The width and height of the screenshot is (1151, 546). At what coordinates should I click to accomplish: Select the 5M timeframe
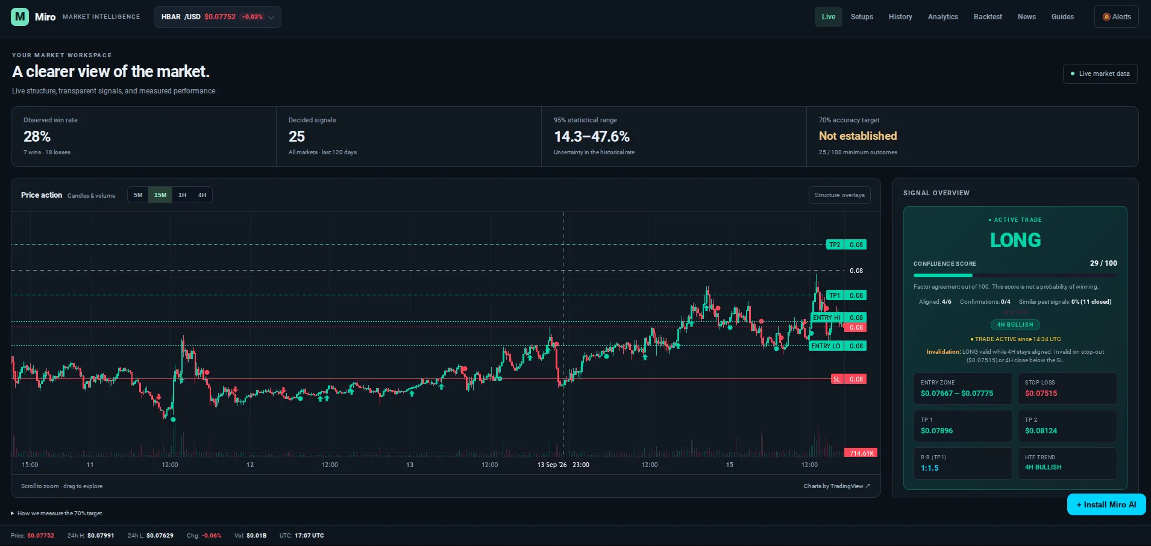(138, 195)
